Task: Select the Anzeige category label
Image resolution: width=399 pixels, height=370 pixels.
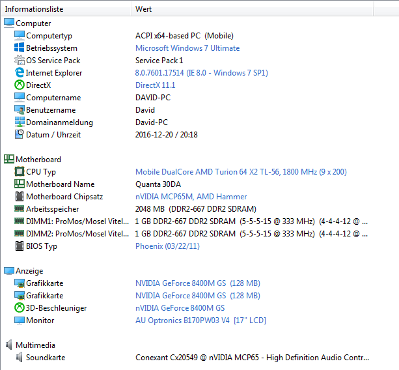Action: coord(29,271)
